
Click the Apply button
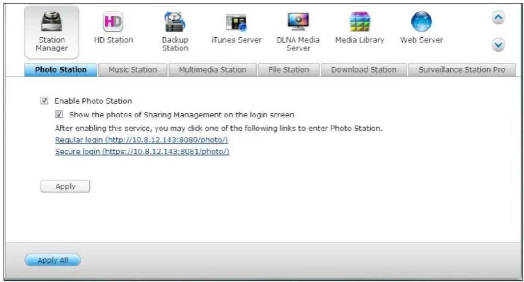pos(65,186)
